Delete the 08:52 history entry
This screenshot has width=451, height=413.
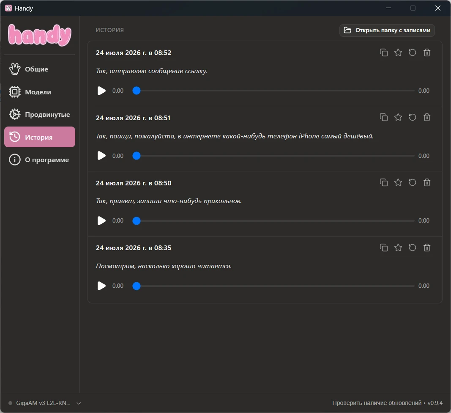pyautogui.click(x=427, y=52)
